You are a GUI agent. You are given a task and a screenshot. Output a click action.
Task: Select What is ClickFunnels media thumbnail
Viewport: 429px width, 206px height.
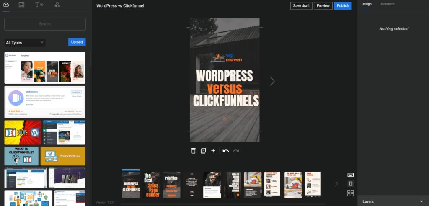21,156
